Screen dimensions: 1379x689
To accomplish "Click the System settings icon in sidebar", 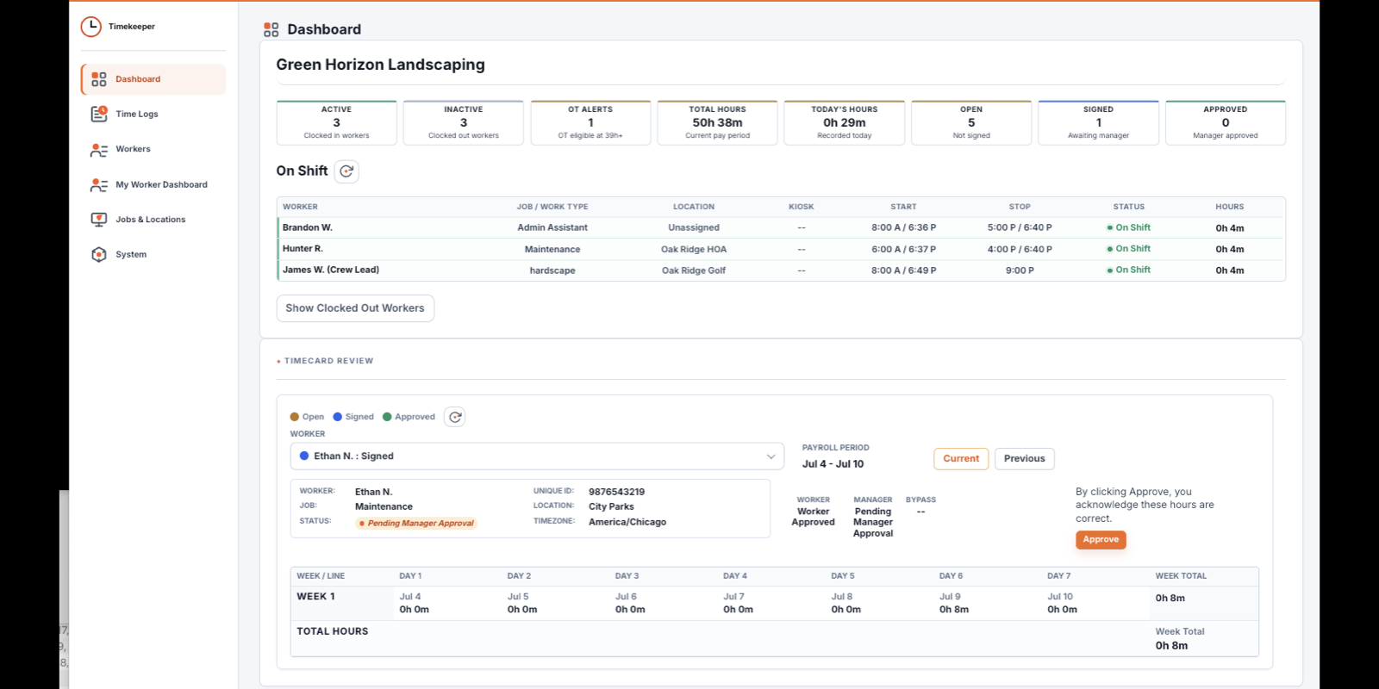I will coord(99,255).
